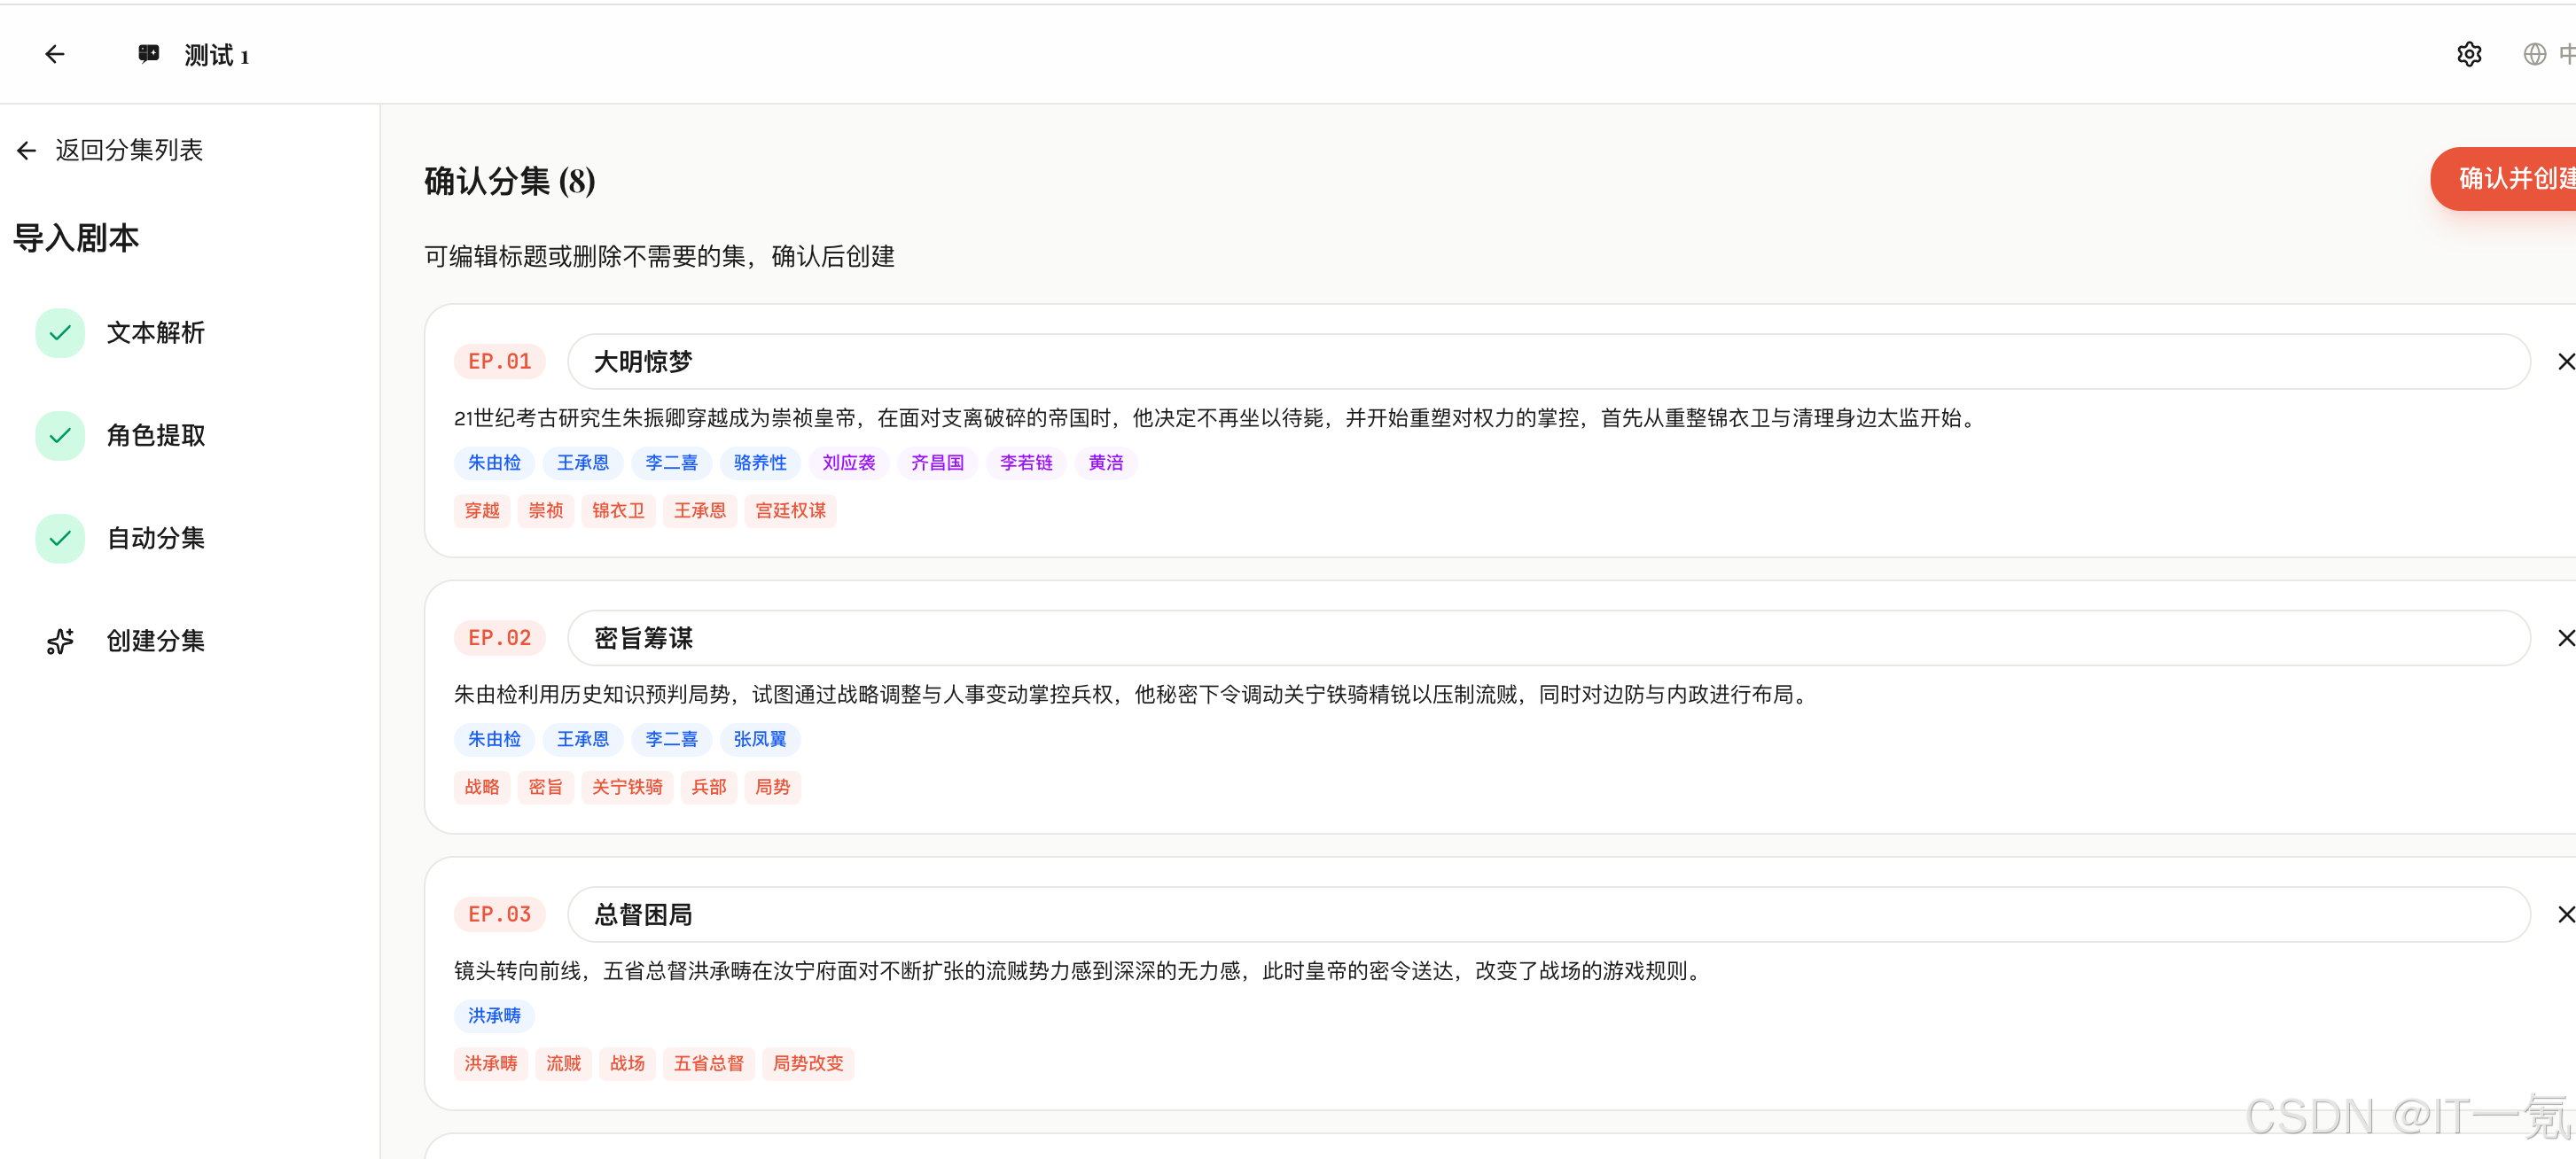The width and height of the screenshot is (2576, 1159).
Task: Click the language globe icon
Action: (x=2534, y=54)
